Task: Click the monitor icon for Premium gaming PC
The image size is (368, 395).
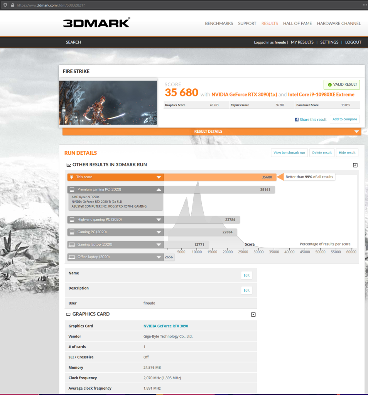Action: 72,189
